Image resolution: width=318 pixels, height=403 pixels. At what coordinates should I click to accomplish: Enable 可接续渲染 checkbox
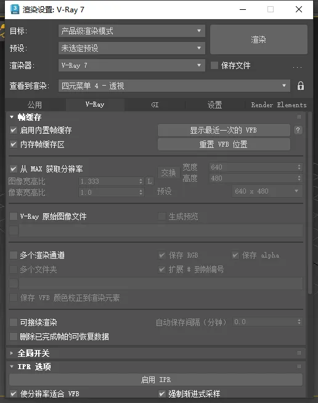click(14, 322)
